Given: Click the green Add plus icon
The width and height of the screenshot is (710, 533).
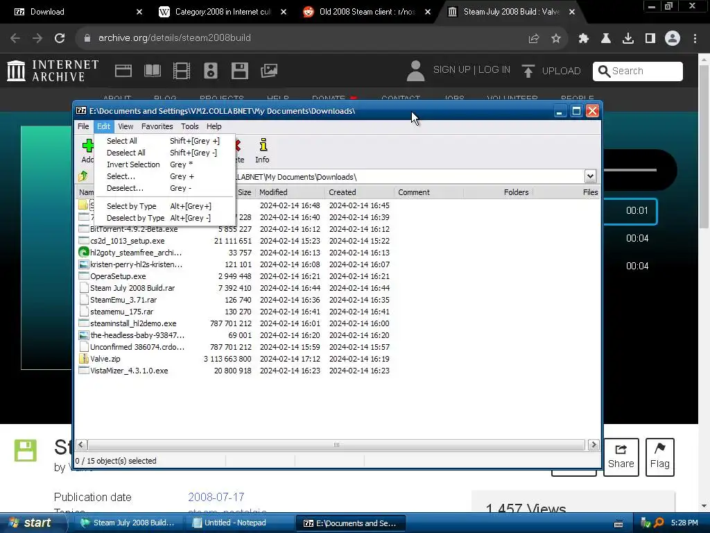Looking at the screenshot, I should point(88,146).
